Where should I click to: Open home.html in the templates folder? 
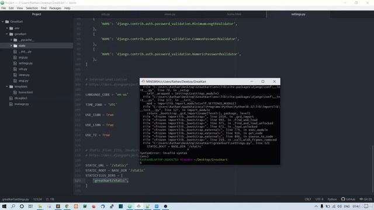coord(26,92)
